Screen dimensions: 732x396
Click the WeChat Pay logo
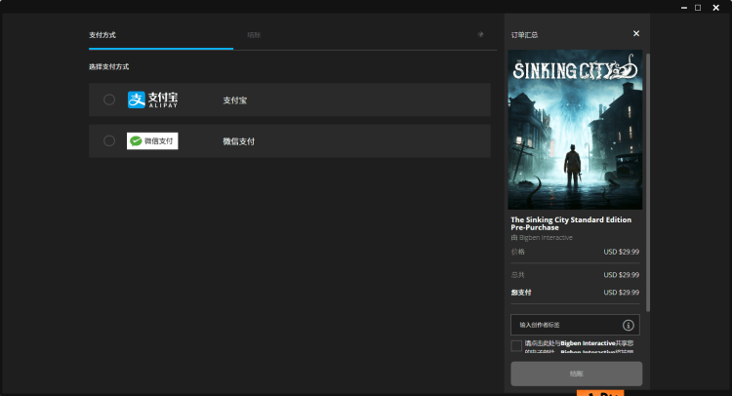coord(152,140)
